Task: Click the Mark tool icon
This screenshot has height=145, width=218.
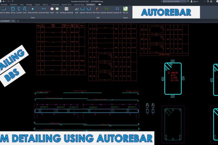Action: pyautogui.click(x=52, y=9)
